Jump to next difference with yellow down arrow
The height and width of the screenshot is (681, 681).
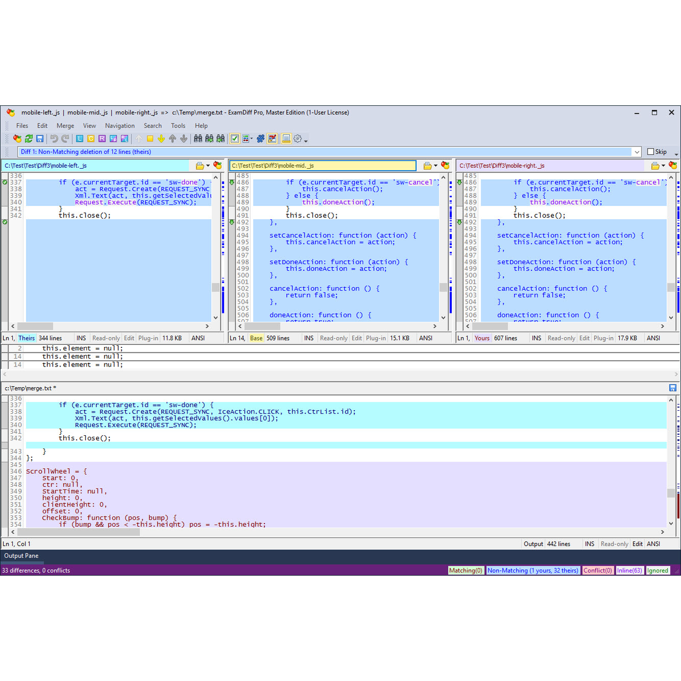[x=161, y=139]
